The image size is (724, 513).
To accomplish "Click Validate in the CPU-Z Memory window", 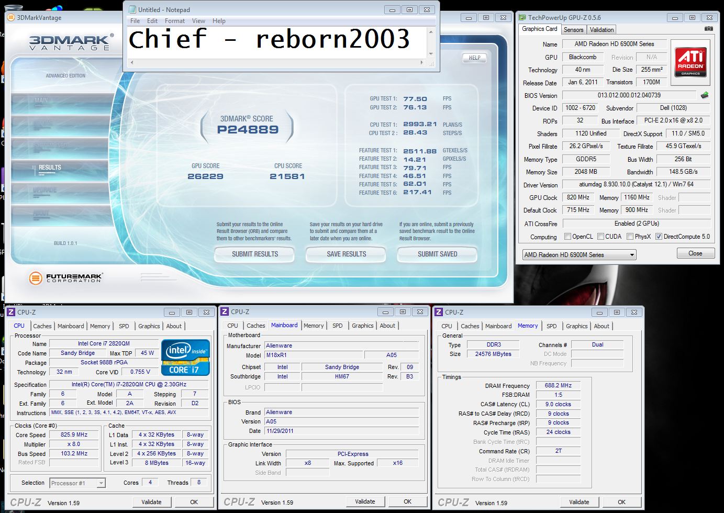I will pos(579,502).
